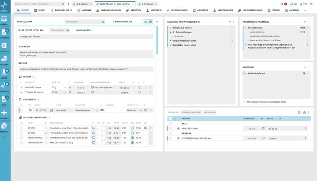Click the magnifier in the patient search field
The width and height of the screenshot is (317, 181).
point(62,4)
